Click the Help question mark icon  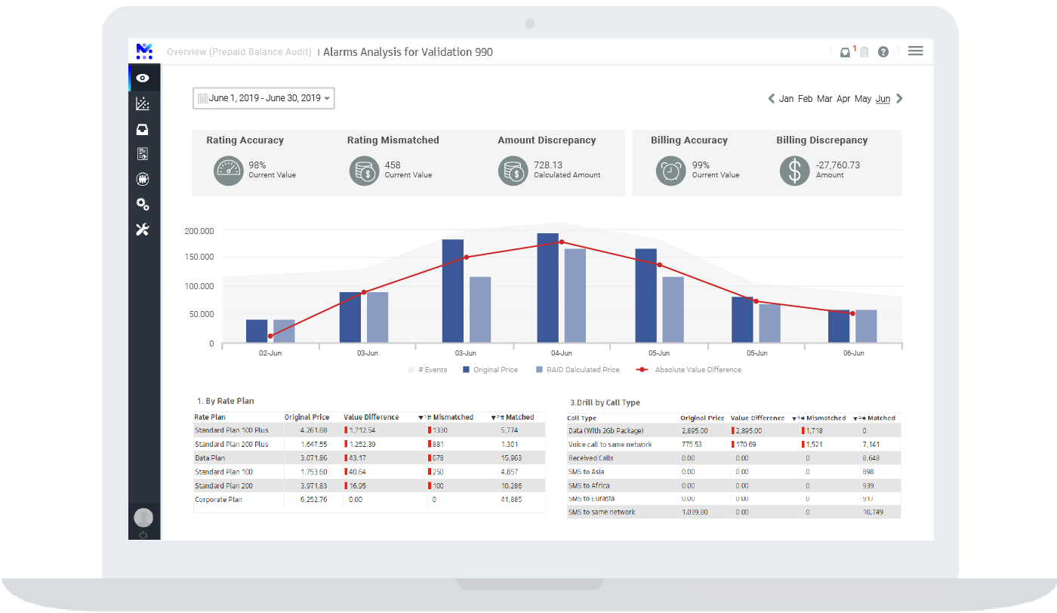point(883,52)
